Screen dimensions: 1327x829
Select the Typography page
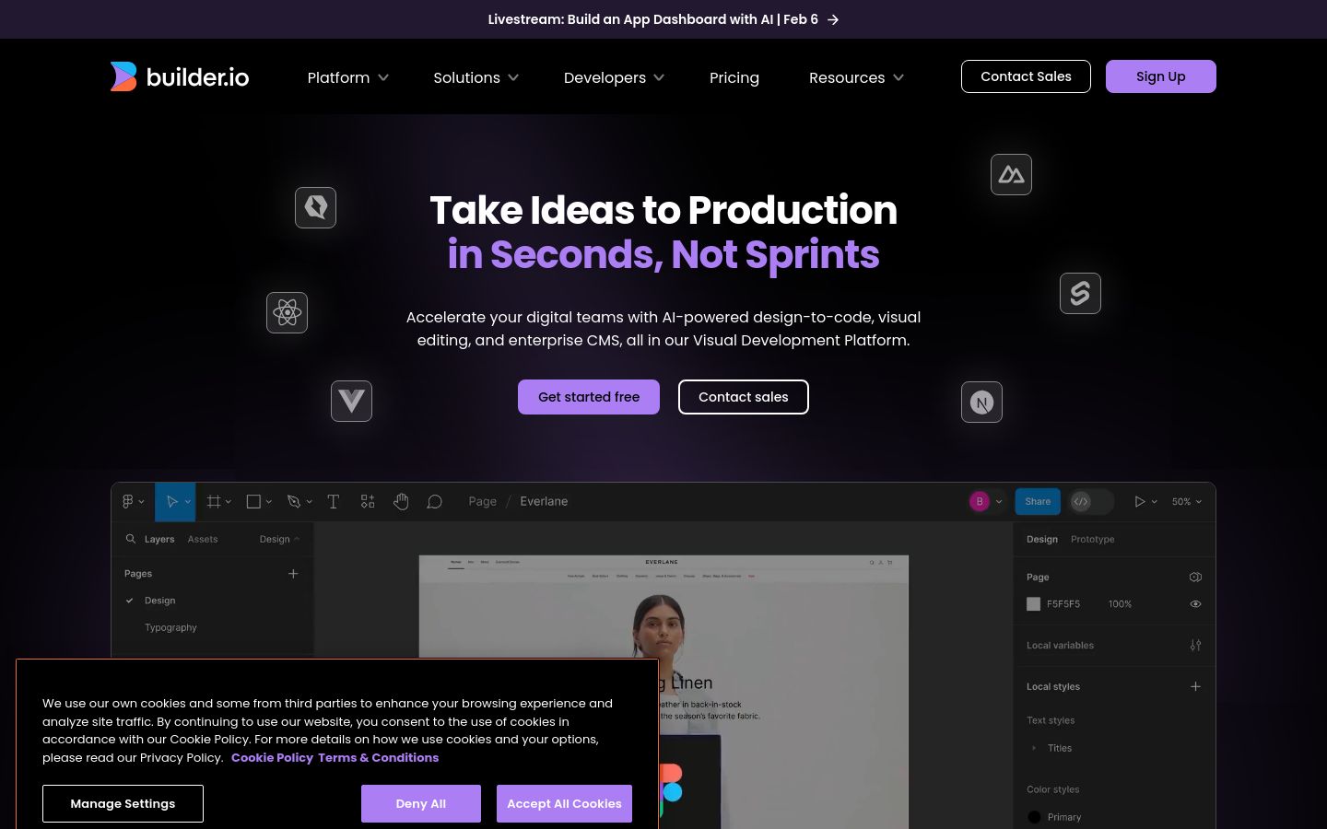[170, 627]
